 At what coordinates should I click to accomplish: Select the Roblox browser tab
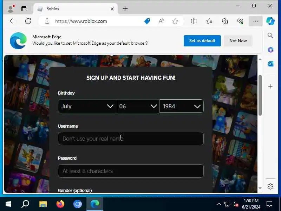(x=75, y=9)
